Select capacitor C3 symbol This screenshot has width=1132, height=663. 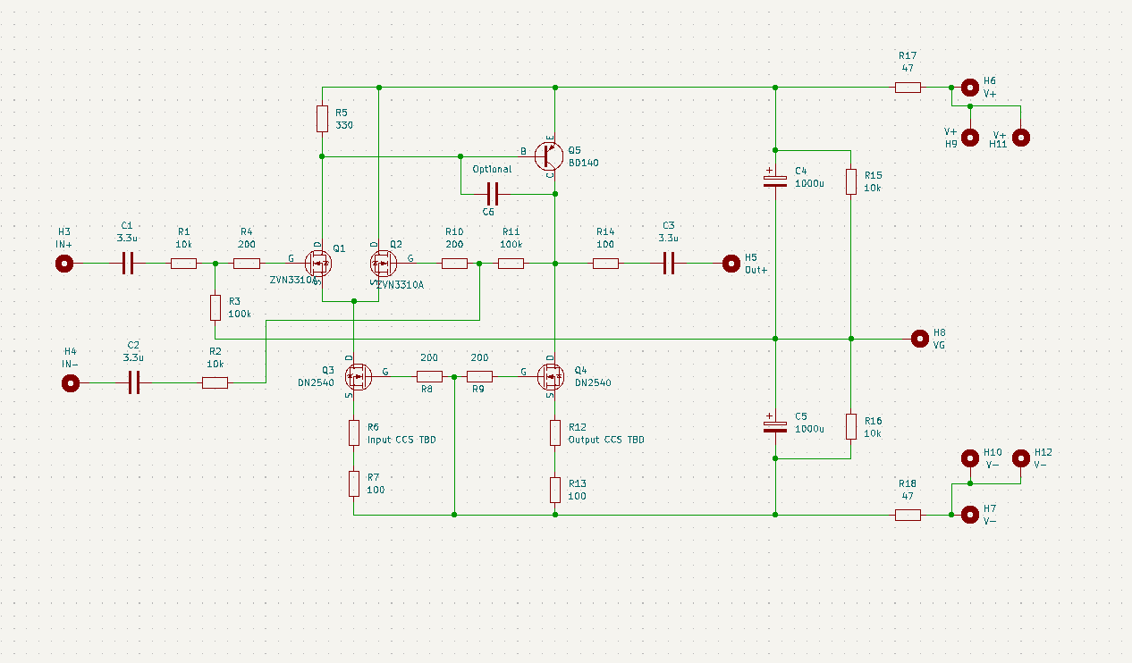(668, 264)
